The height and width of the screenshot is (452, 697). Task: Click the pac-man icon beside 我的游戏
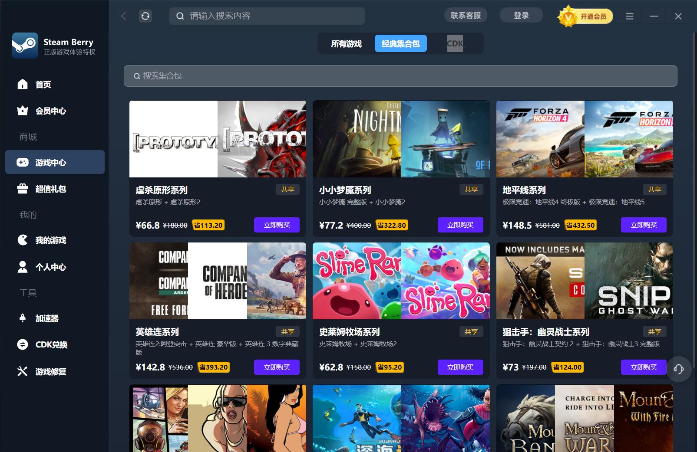pos(23,240)
